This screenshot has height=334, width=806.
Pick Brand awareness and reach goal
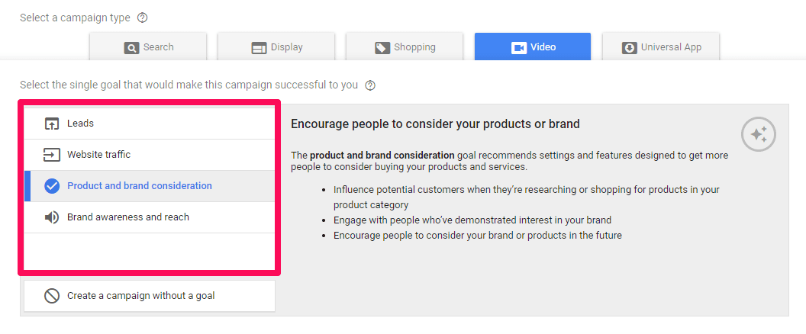pos(150,217)
